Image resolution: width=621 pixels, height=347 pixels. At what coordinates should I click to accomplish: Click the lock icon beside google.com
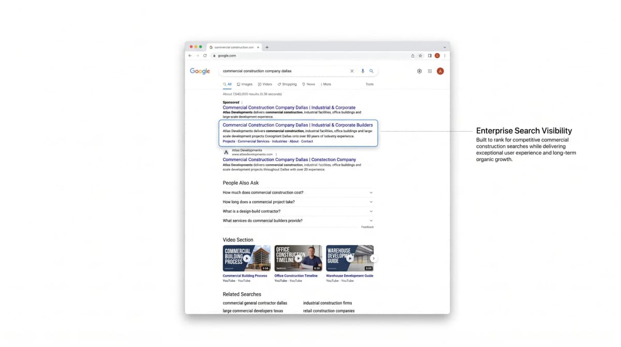(x=214, y=55)
